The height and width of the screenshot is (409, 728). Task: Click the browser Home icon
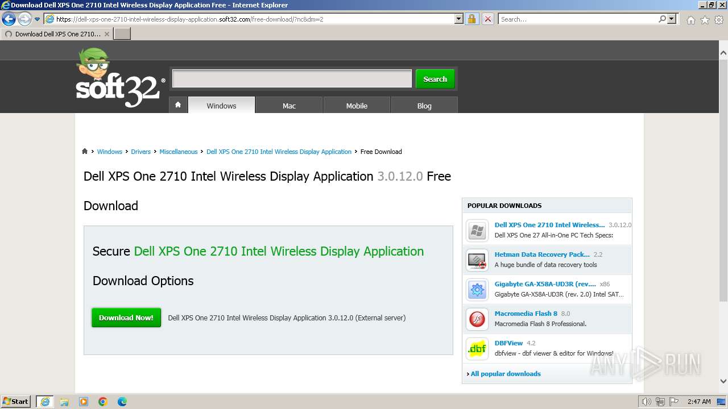click(690, 20)
